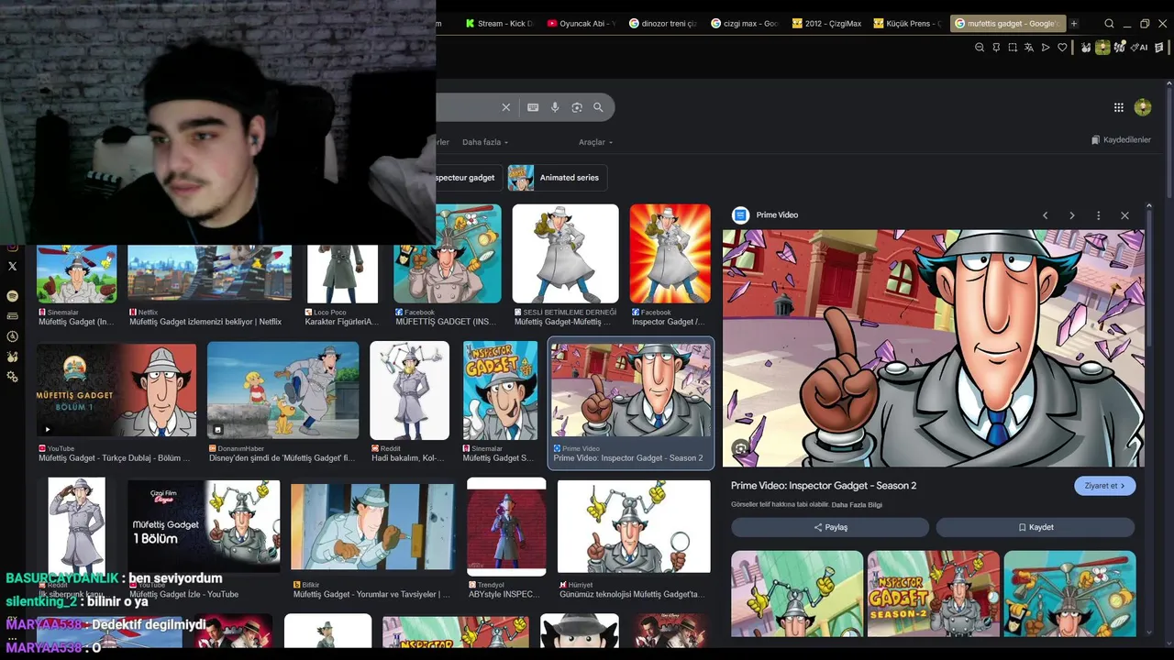Viewport: 1174px width, 660px height.
Task: Select the Animated series filter chip
Action: (x=558, y=178)
